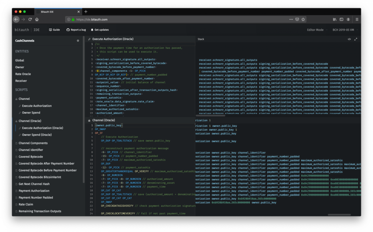This screenshot has height=232, width=373.
Task: Open the Rate Claim script
Action: point(26,204)
